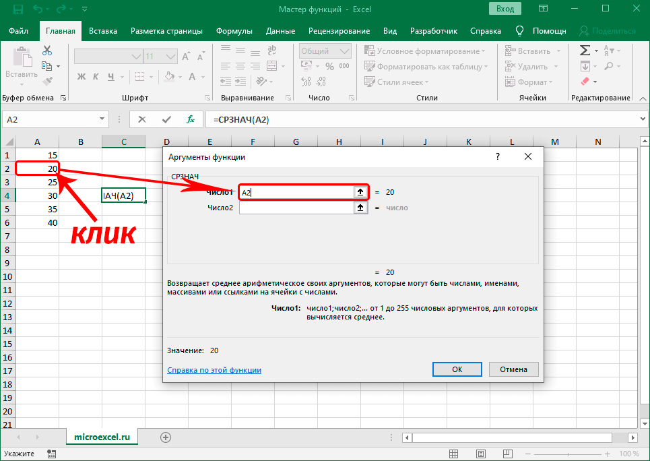Collapse dialog using Число1 range selector
The width and height of the screenshot is (650, 461).
(360, 192)
